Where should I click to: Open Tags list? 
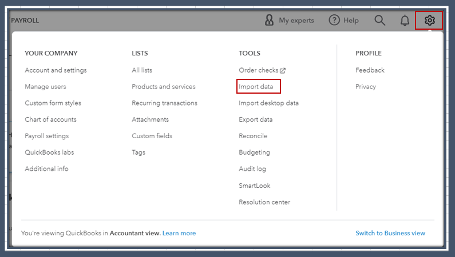(x=139, y=152)
